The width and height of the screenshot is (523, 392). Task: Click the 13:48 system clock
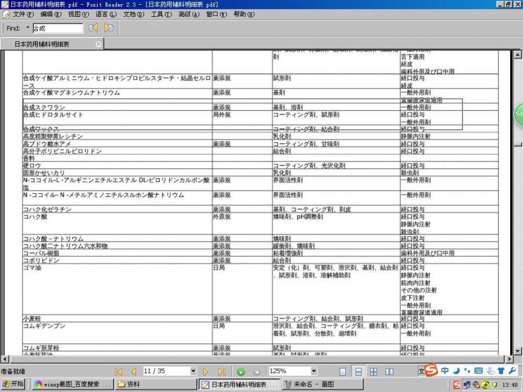tap(510, 385)
